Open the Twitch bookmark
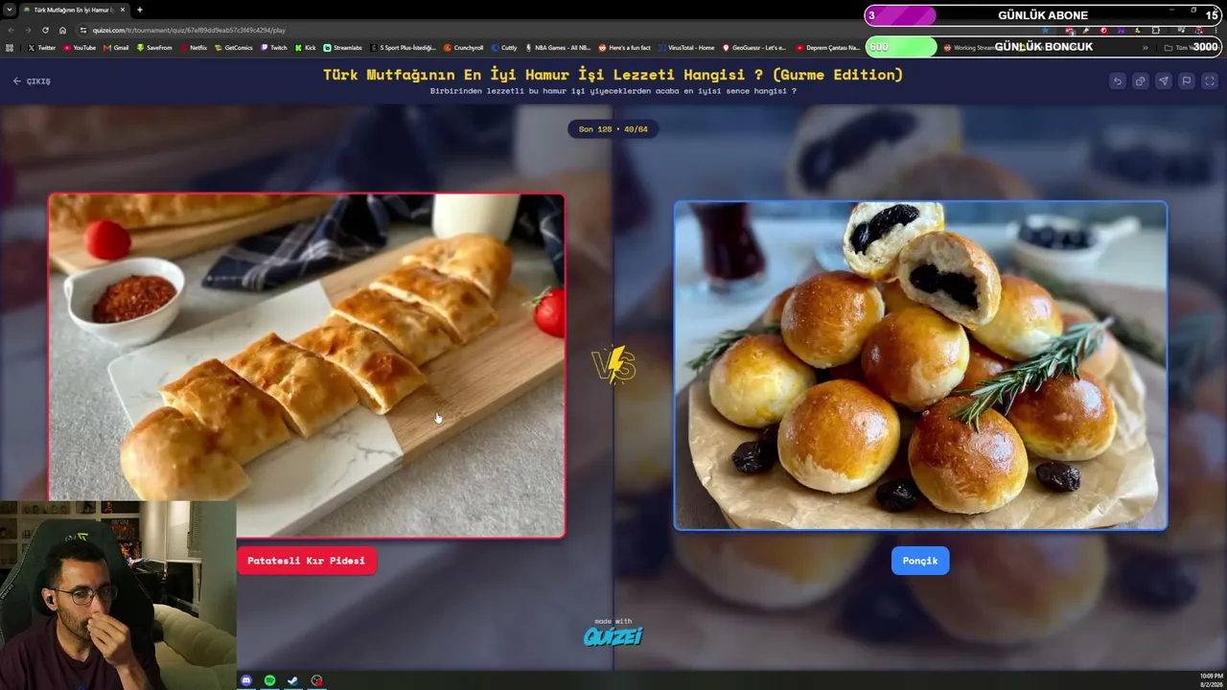Image resolution: width=1227 pixels, height=690 pixels. (x=274, y=47)
